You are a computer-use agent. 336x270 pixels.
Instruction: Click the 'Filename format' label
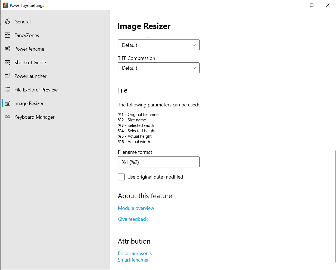(135, 152)
